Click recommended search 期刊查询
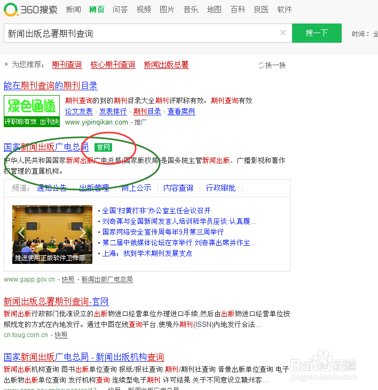Viewport: 378px width, 390px height. 67,65
